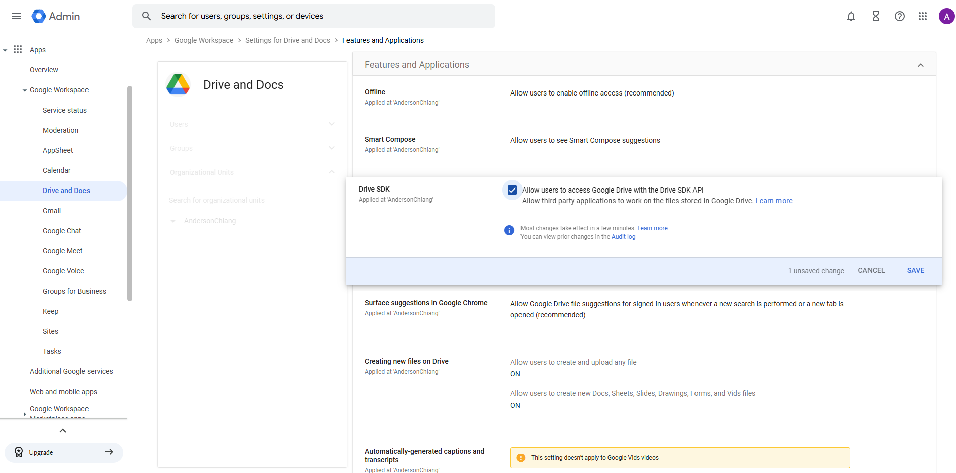
Task: Click the search magnifier icon
Action: coord(146,16)
